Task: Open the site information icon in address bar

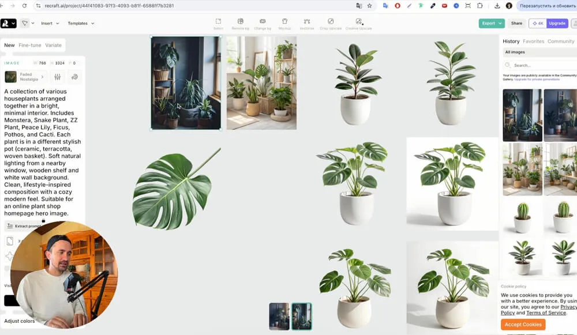Action: point(38,6)
